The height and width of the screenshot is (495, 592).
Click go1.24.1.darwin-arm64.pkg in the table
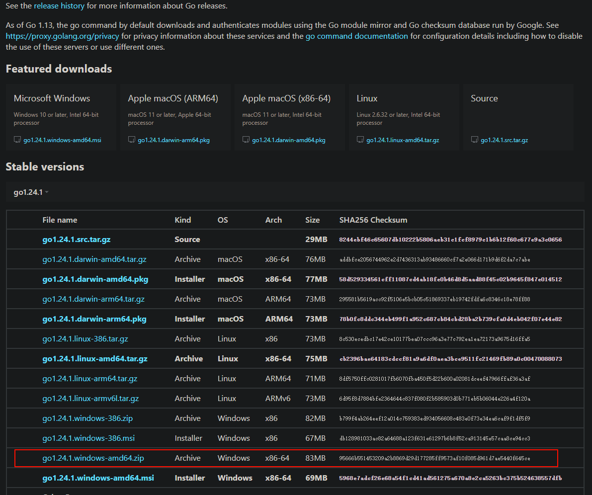point(94,319)
